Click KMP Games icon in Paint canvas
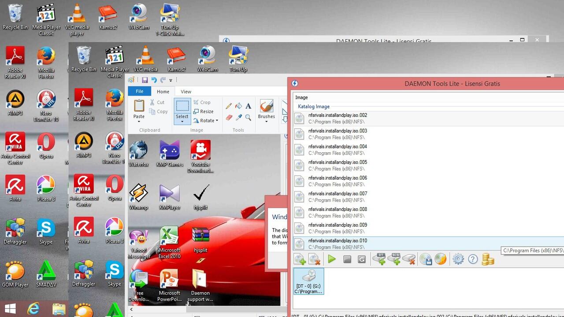This screenshot has width=564, height=317. point(169,154)
